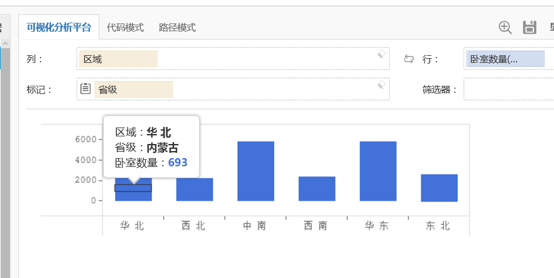Swap rows and columns using arrows icon
The height and width of the screenshot is (278, 554).
pyautogui.click(x=409, y=59)
